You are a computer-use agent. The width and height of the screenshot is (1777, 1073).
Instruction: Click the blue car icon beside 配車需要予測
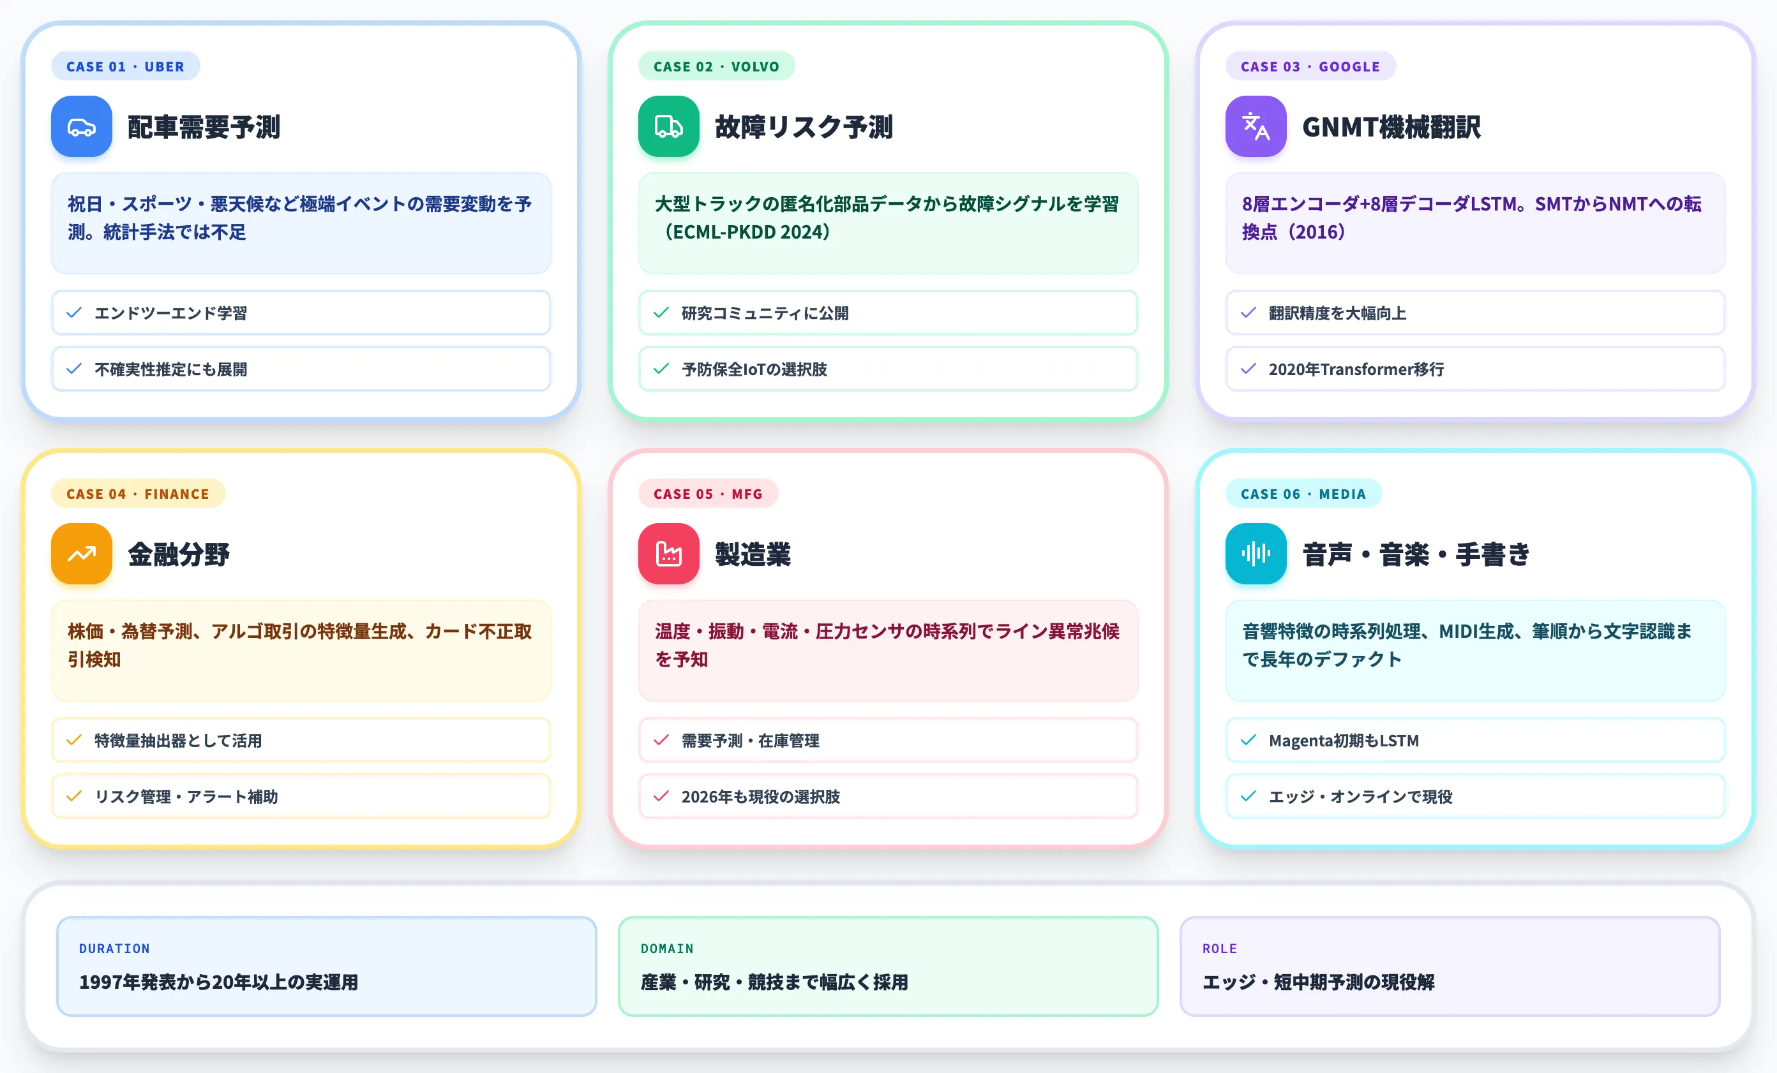pyautogui.click(x=82, y=127)
